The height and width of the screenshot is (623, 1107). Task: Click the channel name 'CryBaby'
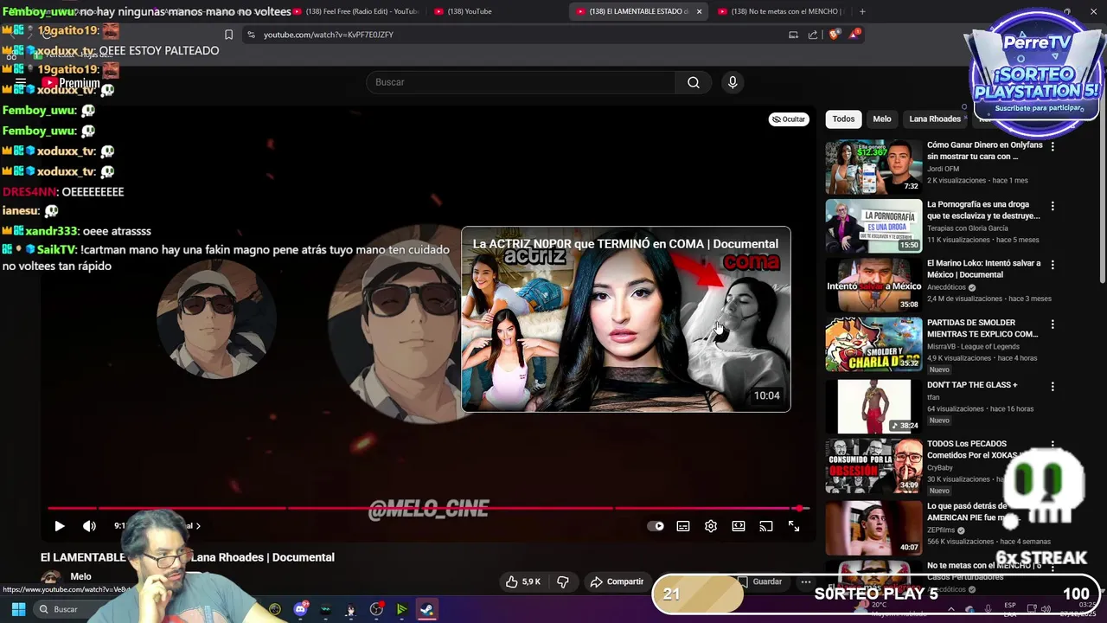(x=940, y=468)
